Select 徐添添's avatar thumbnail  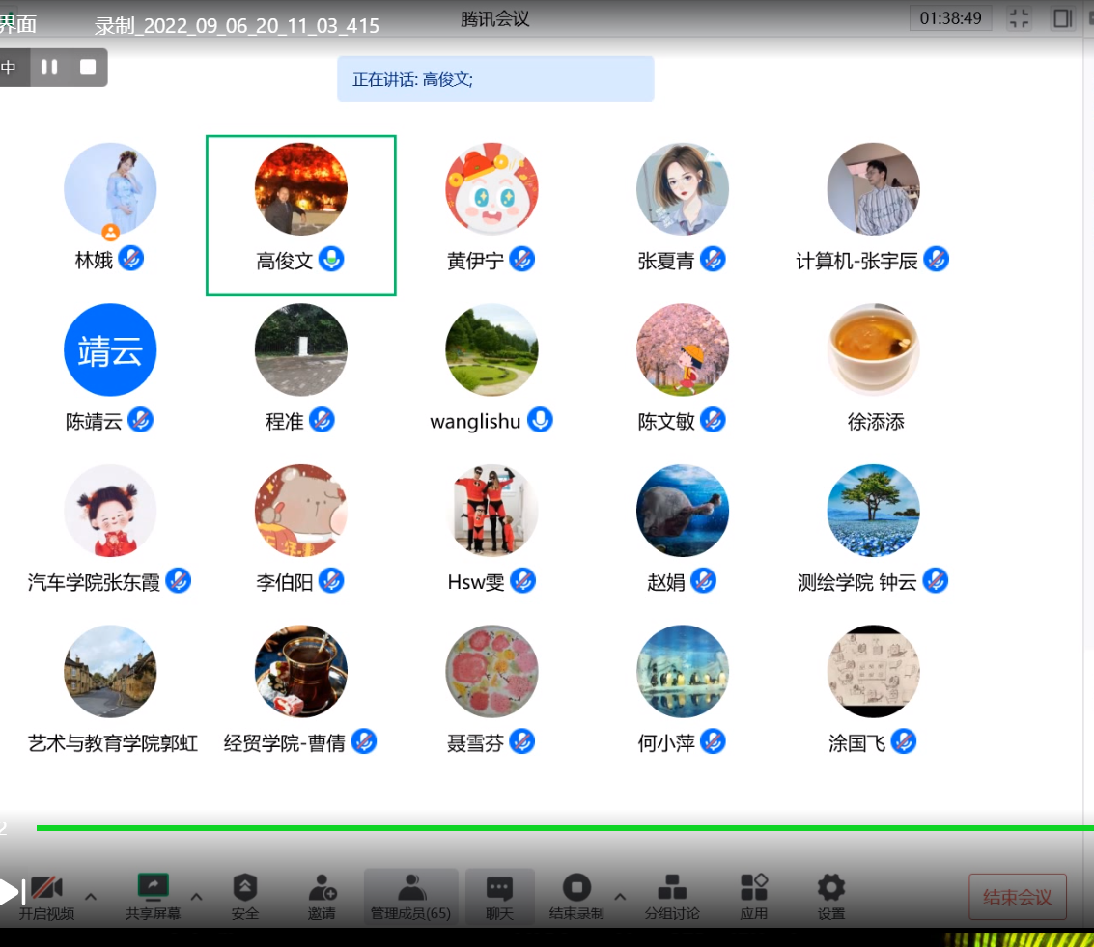pyautogui.click(x=873, y=349)
